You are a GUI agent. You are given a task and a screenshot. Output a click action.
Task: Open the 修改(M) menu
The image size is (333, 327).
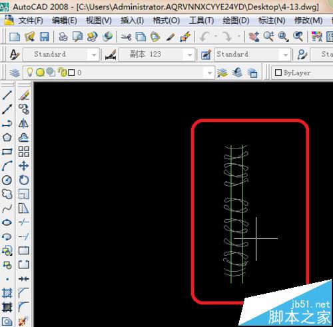pyautogui.click(x=308, y=21)
